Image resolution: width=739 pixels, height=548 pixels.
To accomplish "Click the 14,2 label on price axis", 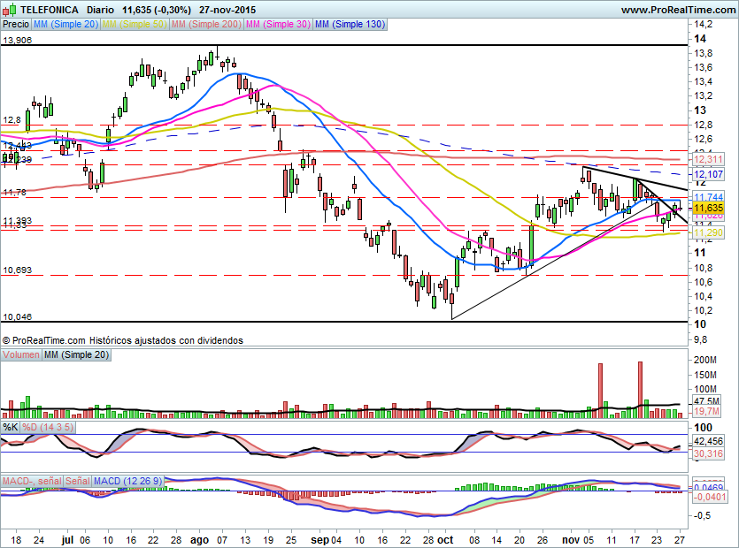I will [x=704, y=25].
